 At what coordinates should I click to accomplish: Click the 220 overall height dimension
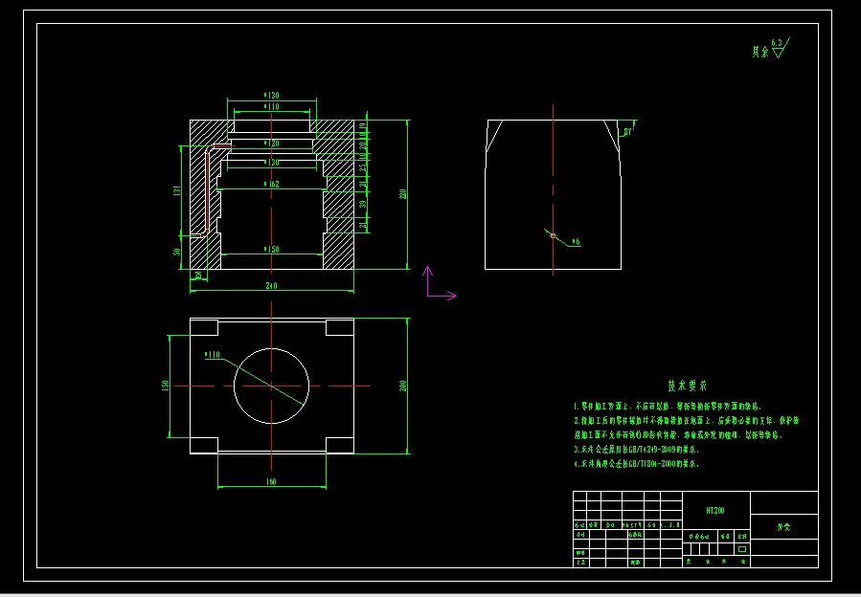coord(402,193)
